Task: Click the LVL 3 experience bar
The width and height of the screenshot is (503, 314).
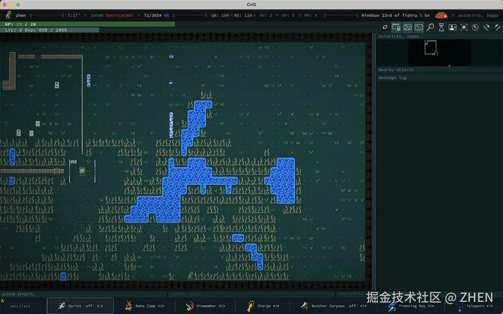Action: pyautogui.click(x=49, y=30)
